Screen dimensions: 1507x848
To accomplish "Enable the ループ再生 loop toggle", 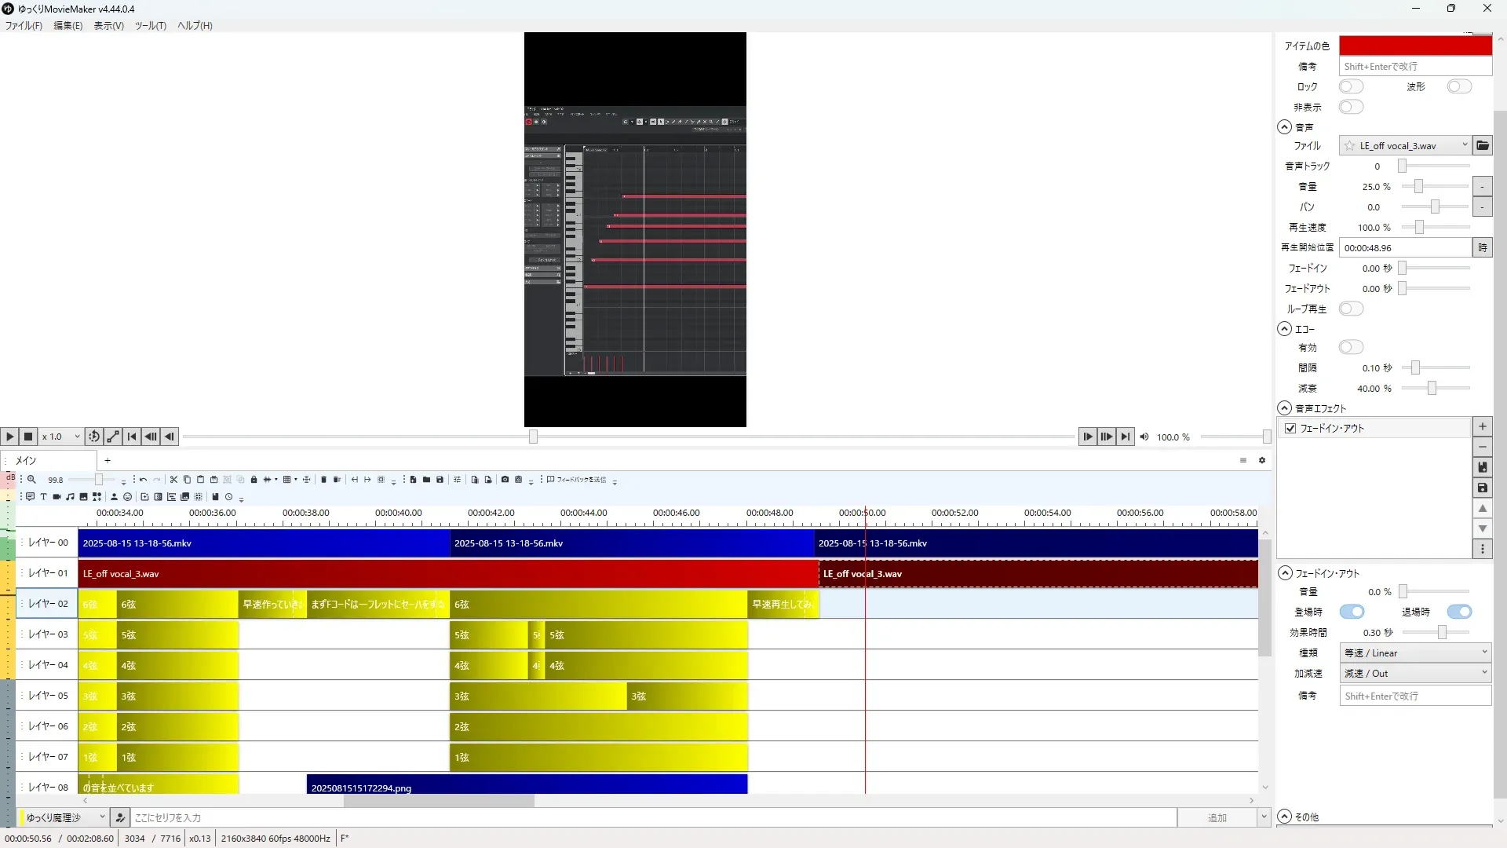I will 1351,309.
